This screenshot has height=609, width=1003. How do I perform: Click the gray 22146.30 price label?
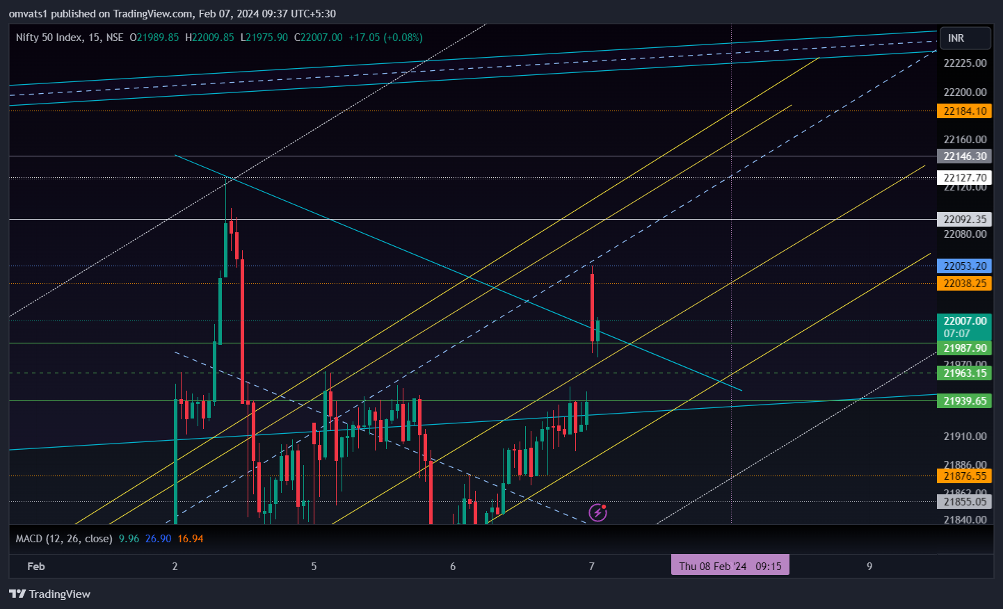tap(964, 156)
